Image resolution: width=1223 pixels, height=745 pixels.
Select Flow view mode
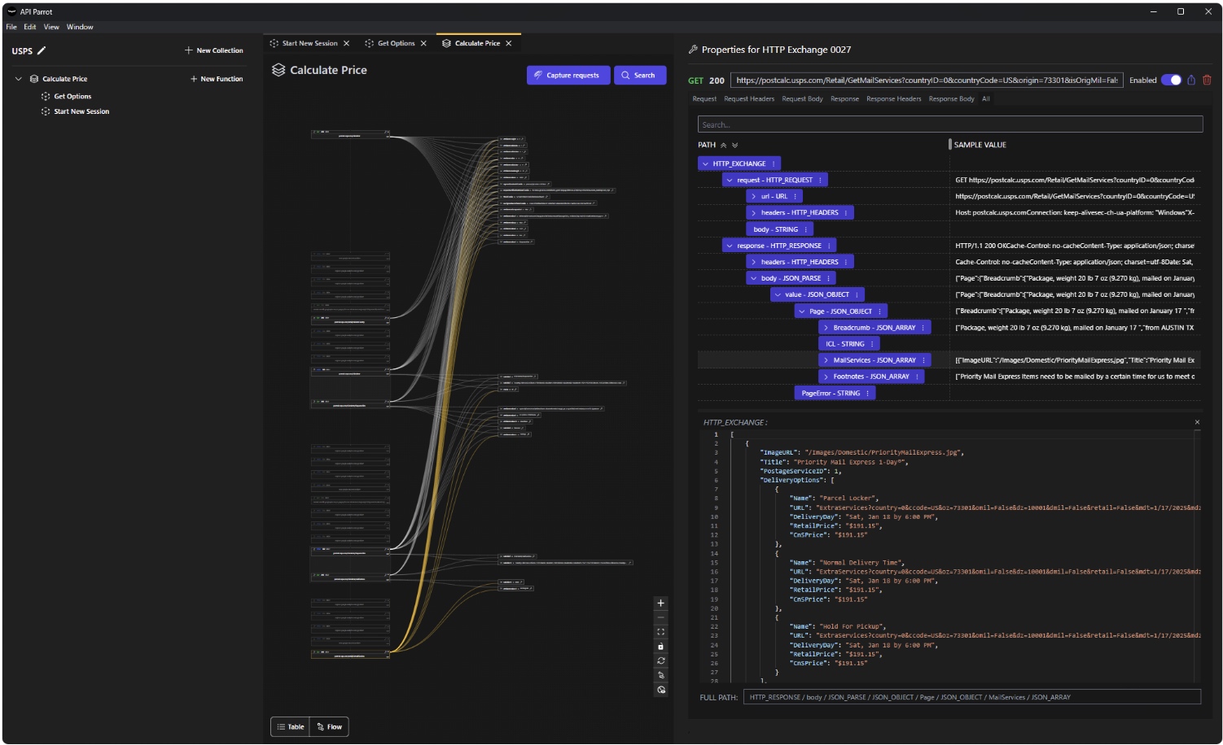click(x=329, y=727)
